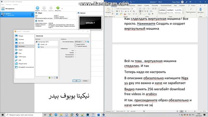The image size is (208, 117).
Task: Open the font name combo box in Word
Action: coord(123,9)
